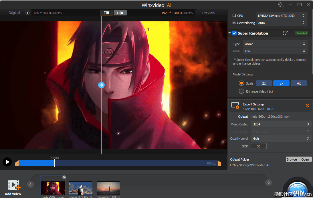
Task: Go to next video thumbnails
Action: pos(268,183)
